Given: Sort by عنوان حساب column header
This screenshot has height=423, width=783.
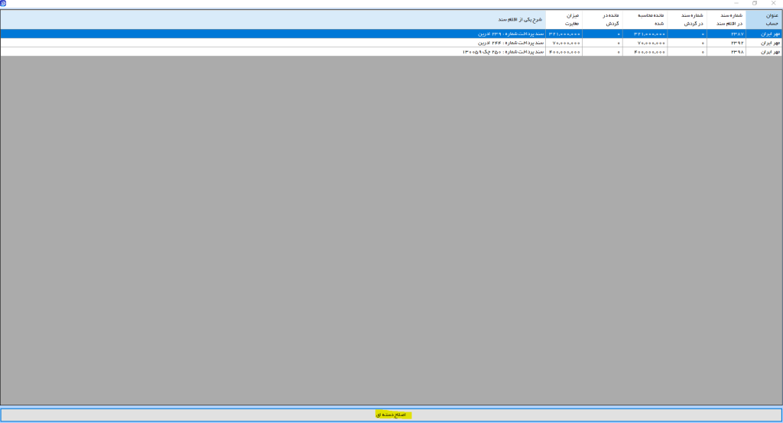Looking at the screenshot, I should (764, 19).
